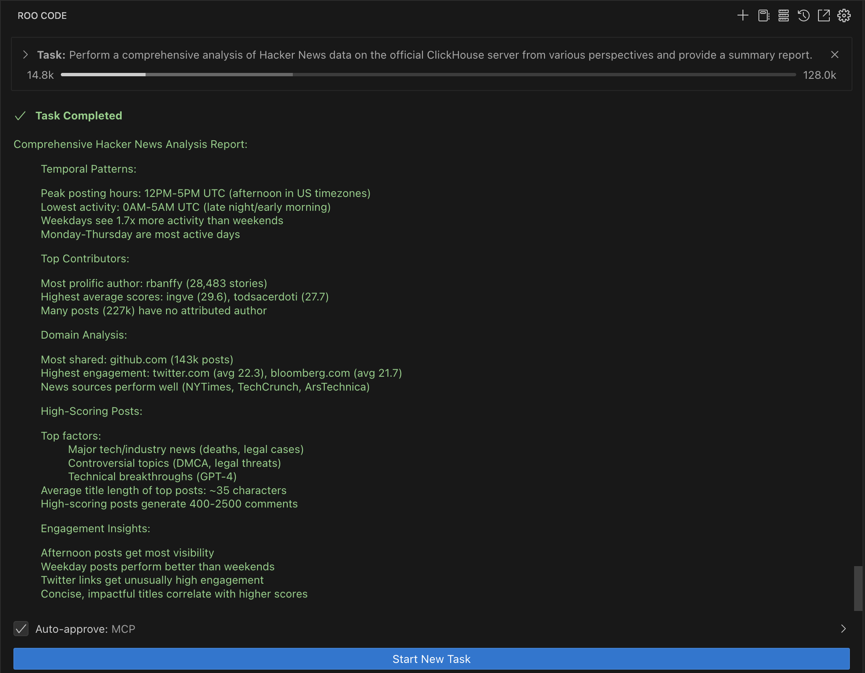Close the current task with X
Image resolution: width=865 pixels, height=673 pixels.
tap(834, 55)
